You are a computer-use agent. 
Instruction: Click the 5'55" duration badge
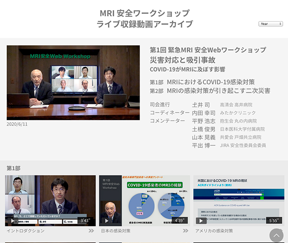273,221
